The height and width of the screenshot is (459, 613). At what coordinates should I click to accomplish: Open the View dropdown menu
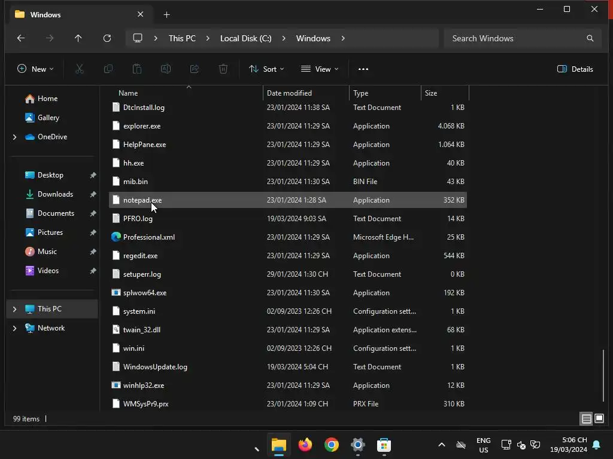pos(320,69)
